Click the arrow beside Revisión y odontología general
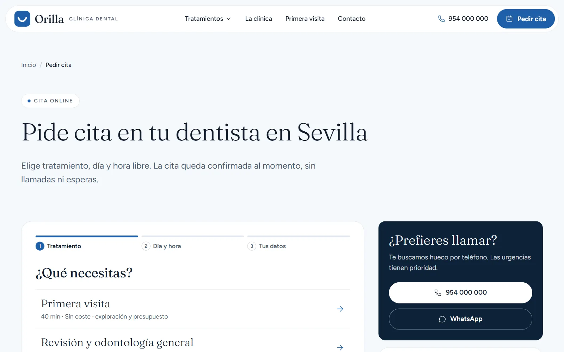Screen dimensions: 564x352 click(340, 347)
